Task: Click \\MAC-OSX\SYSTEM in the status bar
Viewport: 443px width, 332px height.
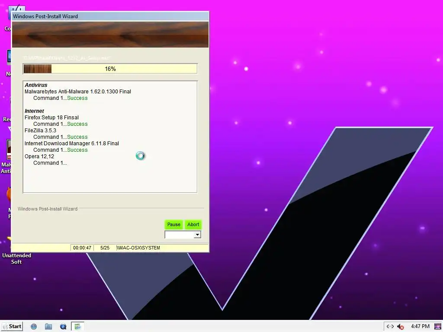Action: tap(138, 248)
